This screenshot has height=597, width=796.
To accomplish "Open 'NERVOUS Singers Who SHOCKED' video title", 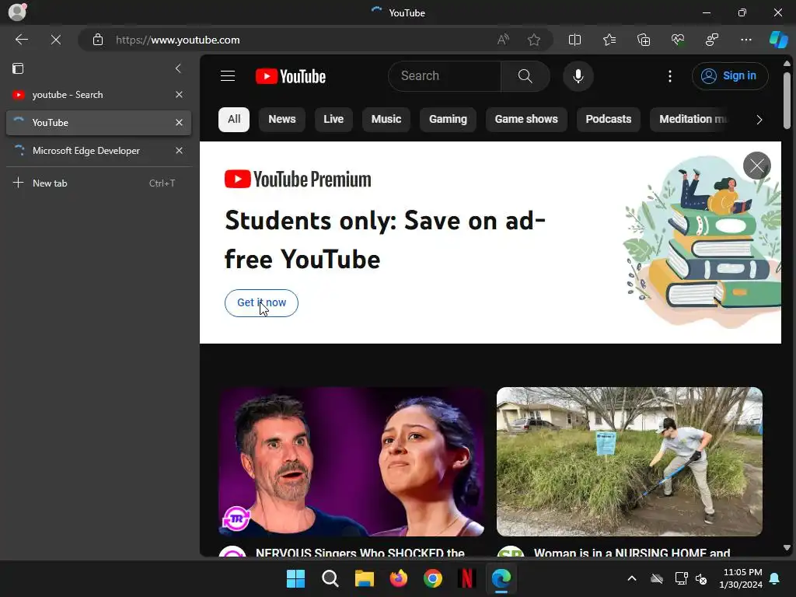I will tap(360, 553).
